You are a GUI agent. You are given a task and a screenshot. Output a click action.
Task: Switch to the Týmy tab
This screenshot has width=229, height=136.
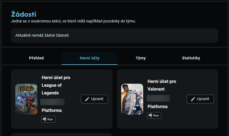pos(141,58)
